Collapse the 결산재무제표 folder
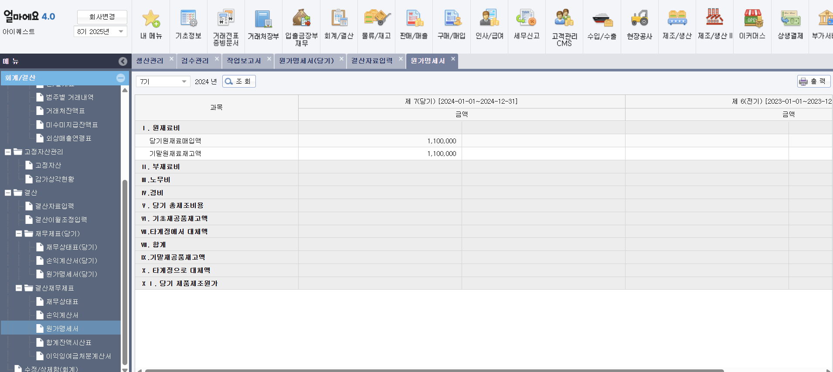The image size is (833, 372). 19,288
